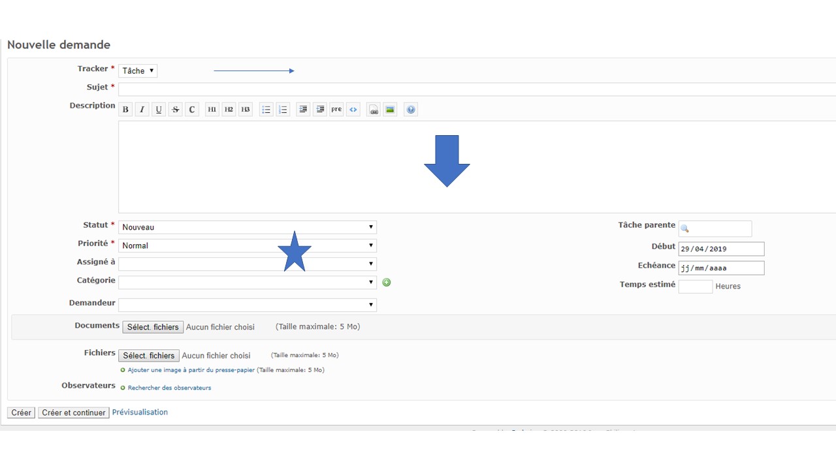The height and width of the screenshot is (470, 836).
Task: Add new category with green plus icon
Action: click(387, 282)
